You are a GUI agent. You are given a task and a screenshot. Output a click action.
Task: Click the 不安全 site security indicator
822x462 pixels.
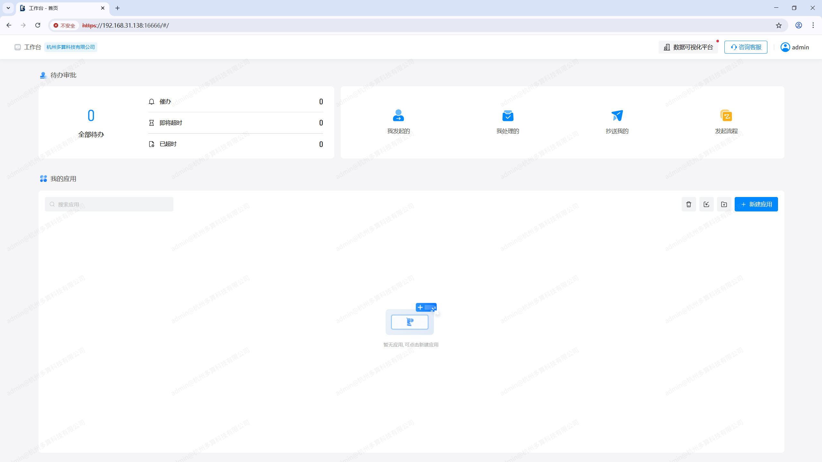pos(64,25)
